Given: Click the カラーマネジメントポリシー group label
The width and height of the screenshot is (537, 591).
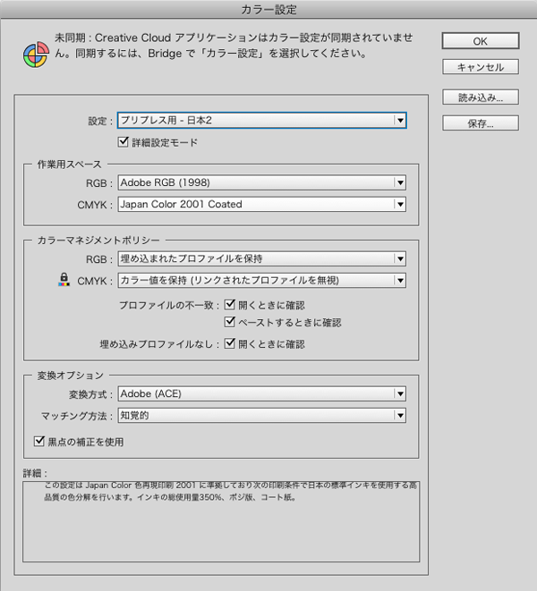Looking at the screenshot, I should click(x=98, y=241).
